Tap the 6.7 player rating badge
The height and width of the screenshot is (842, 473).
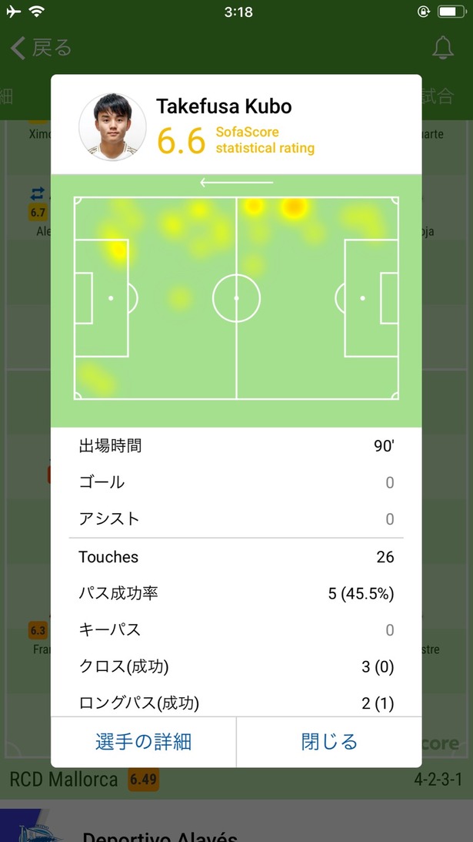(38, 213)
